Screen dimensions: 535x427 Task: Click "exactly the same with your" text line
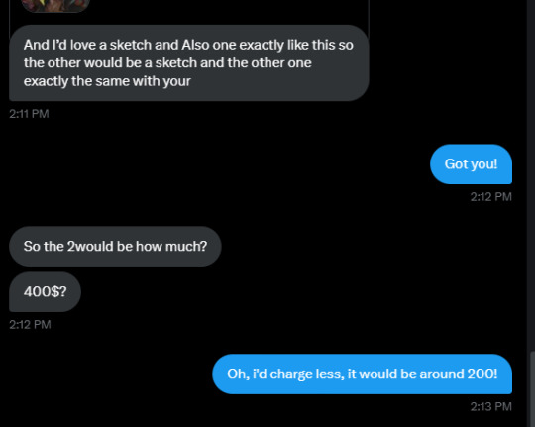107,81
